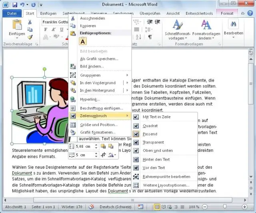This screenshot has width=256, height=213.
Task: Expand In den Hintergrund submenu arrow
Action: click(x=127, y=90)
